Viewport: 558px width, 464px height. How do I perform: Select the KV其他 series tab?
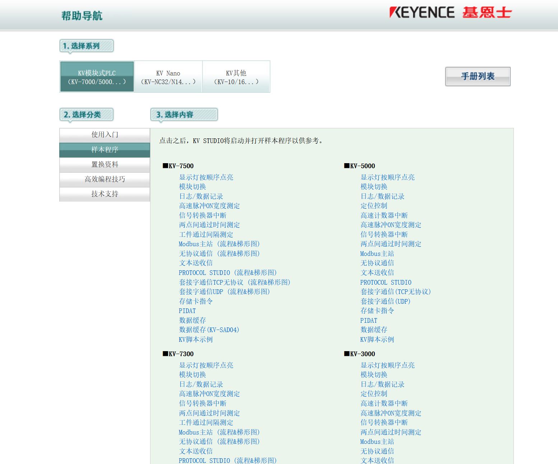coord(236,77)
